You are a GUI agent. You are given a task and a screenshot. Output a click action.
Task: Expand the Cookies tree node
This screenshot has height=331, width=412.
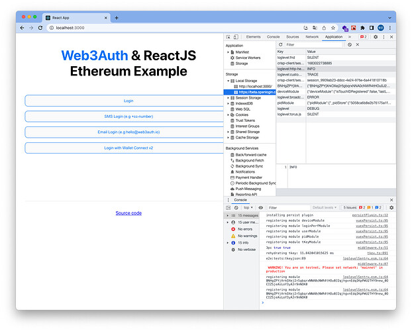click(228, 115)
